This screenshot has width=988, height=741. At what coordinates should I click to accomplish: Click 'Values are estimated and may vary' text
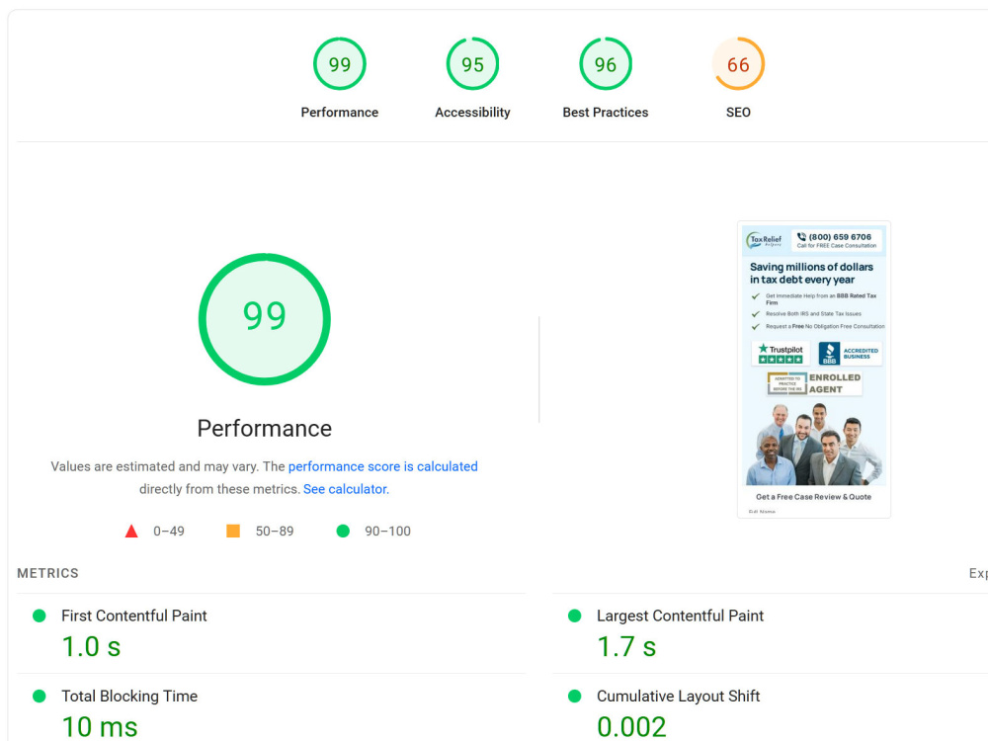tap(154, 466)
